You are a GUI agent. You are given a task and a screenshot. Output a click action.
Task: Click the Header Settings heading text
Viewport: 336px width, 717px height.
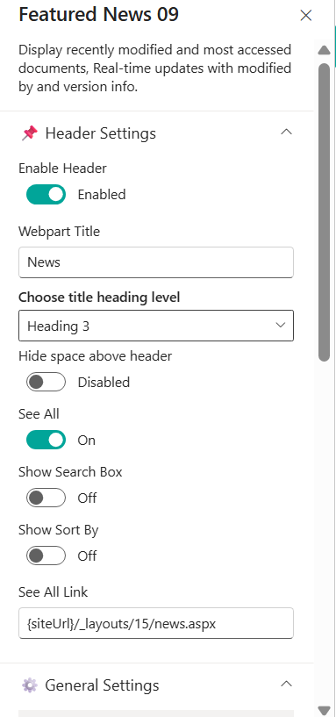pyautogui.click(x=101, y=133)
